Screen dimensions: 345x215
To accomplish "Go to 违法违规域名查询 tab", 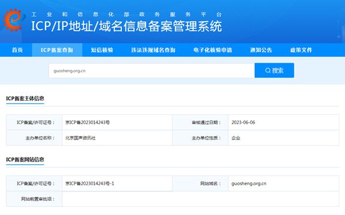I will [x=153, y=50].
